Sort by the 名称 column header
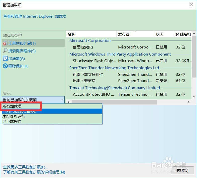 (91, 34)
